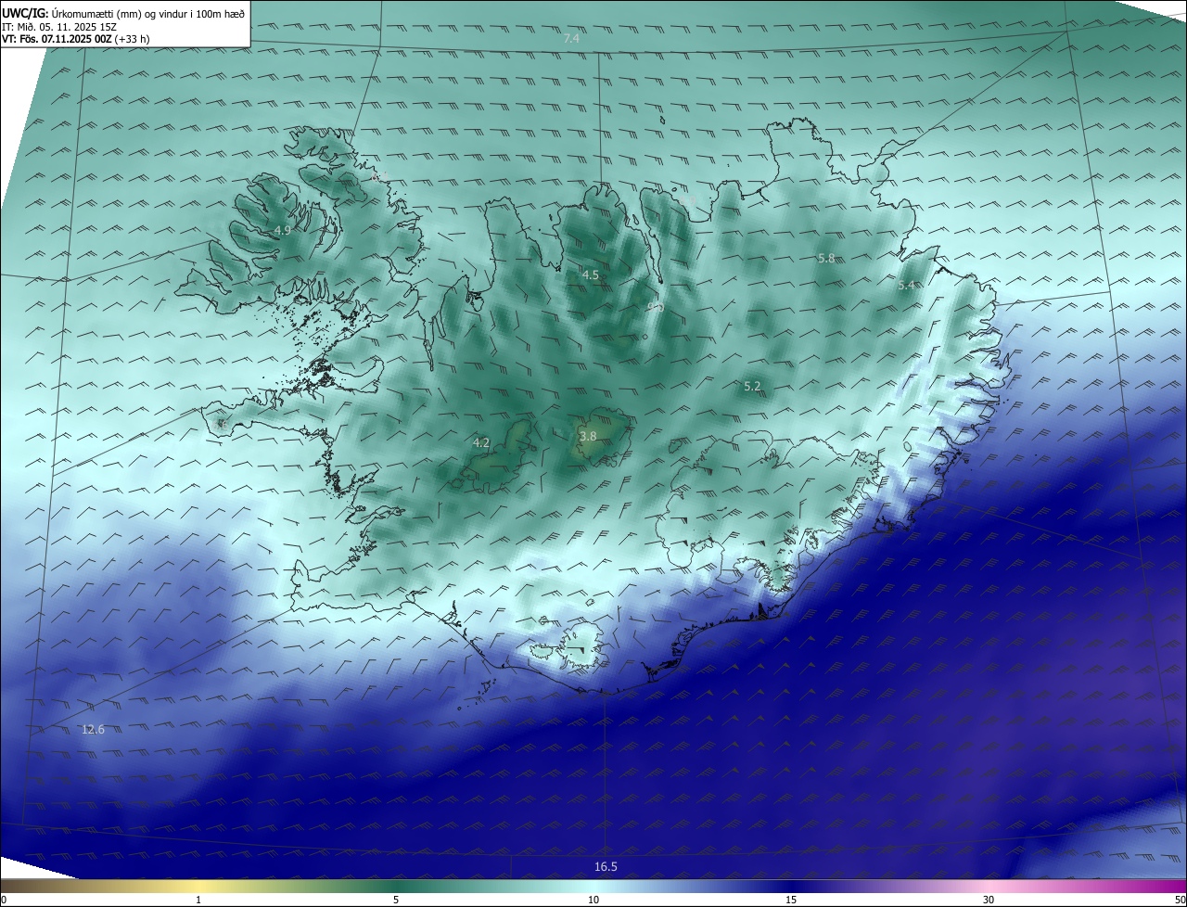Click the colorbar tick label 15

click(791, 900)
